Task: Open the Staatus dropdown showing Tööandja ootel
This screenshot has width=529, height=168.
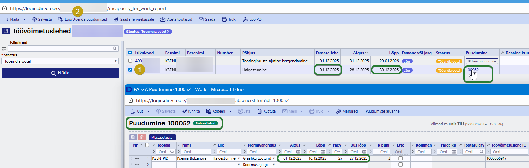Action: pos(60,61)
